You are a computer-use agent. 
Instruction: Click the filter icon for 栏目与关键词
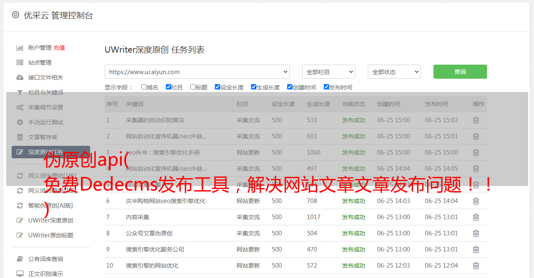tap(20, 92)
